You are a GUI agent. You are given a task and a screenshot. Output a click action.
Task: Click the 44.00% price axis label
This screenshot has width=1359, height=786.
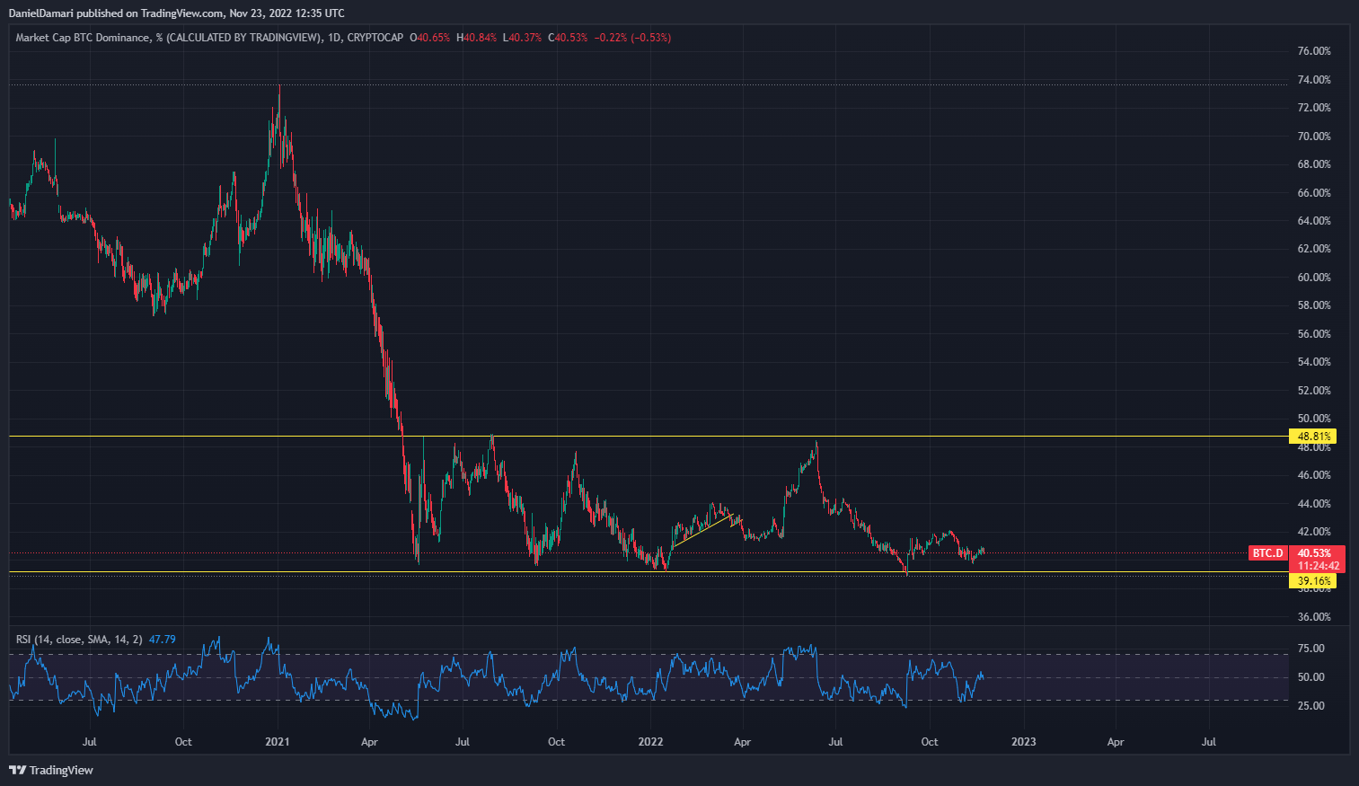click(x=1314, y=504)
